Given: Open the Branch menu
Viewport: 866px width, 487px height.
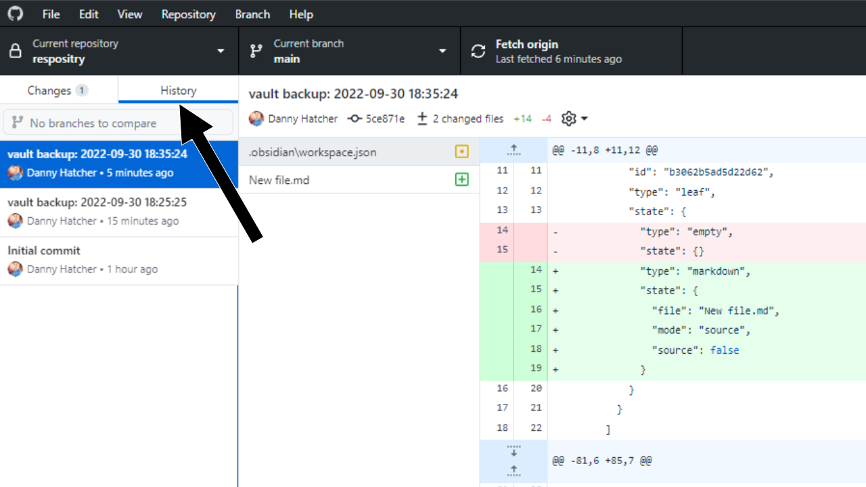Looking at the screenshot, I should [x=252, y=14].
